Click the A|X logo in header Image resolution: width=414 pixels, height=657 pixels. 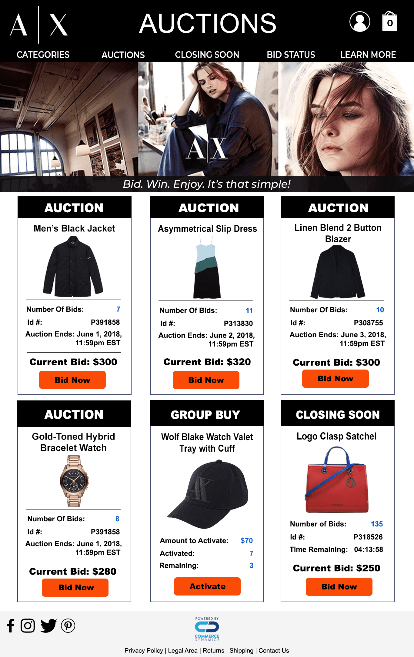pyautogui.click(x=39, y=25)
